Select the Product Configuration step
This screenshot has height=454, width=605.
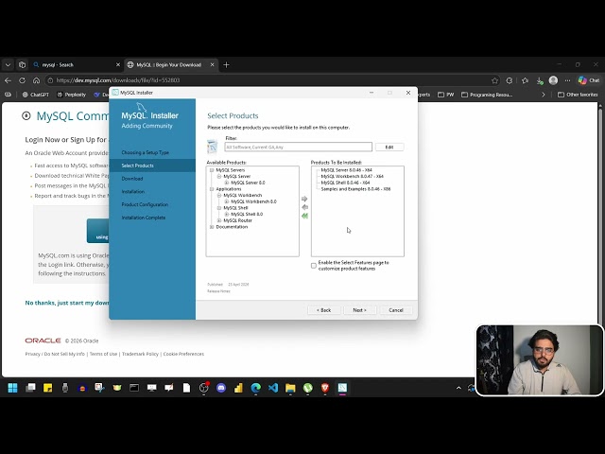pyautogui.click(x=145, y=204)
